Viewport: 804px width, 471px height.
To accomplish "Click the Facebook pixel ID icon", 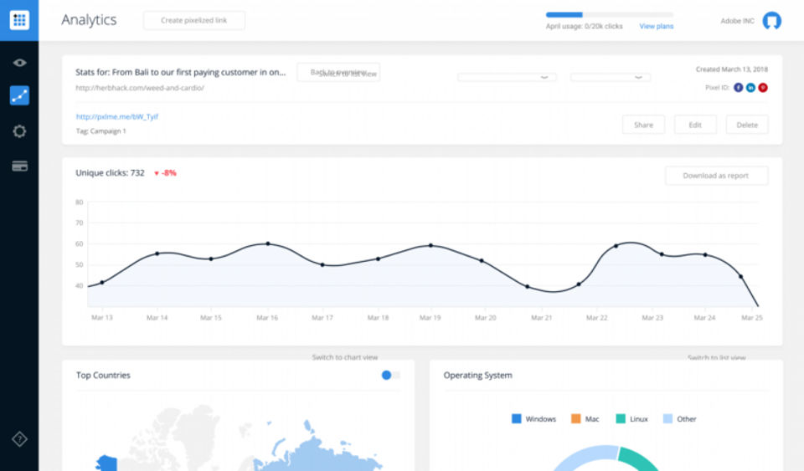I will coord(739,88).
